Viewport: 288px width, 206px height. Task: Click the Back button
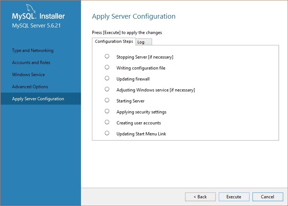[x=200, y=197]
